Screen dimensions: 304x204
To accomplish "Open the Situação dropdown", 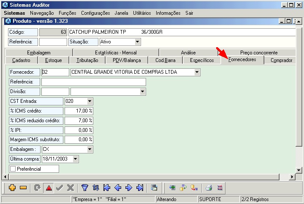I will 137,42.
